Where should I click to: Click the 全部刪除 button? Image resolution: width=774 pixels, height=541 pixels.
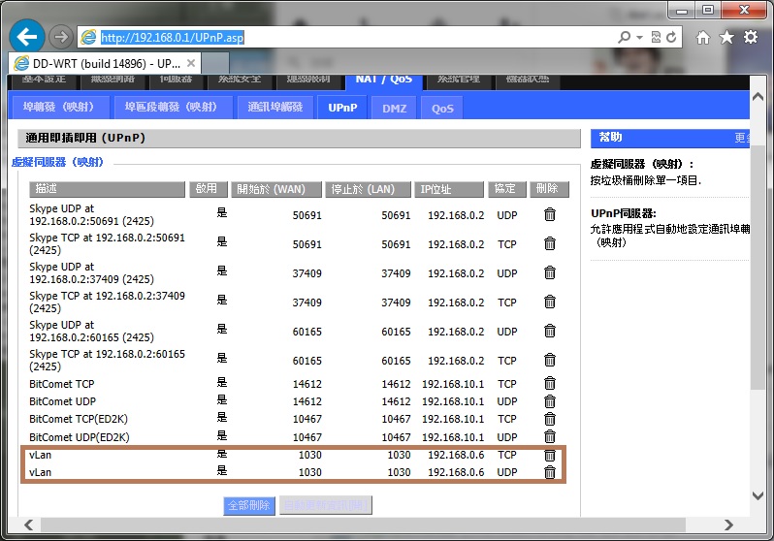tap(249, 505)
